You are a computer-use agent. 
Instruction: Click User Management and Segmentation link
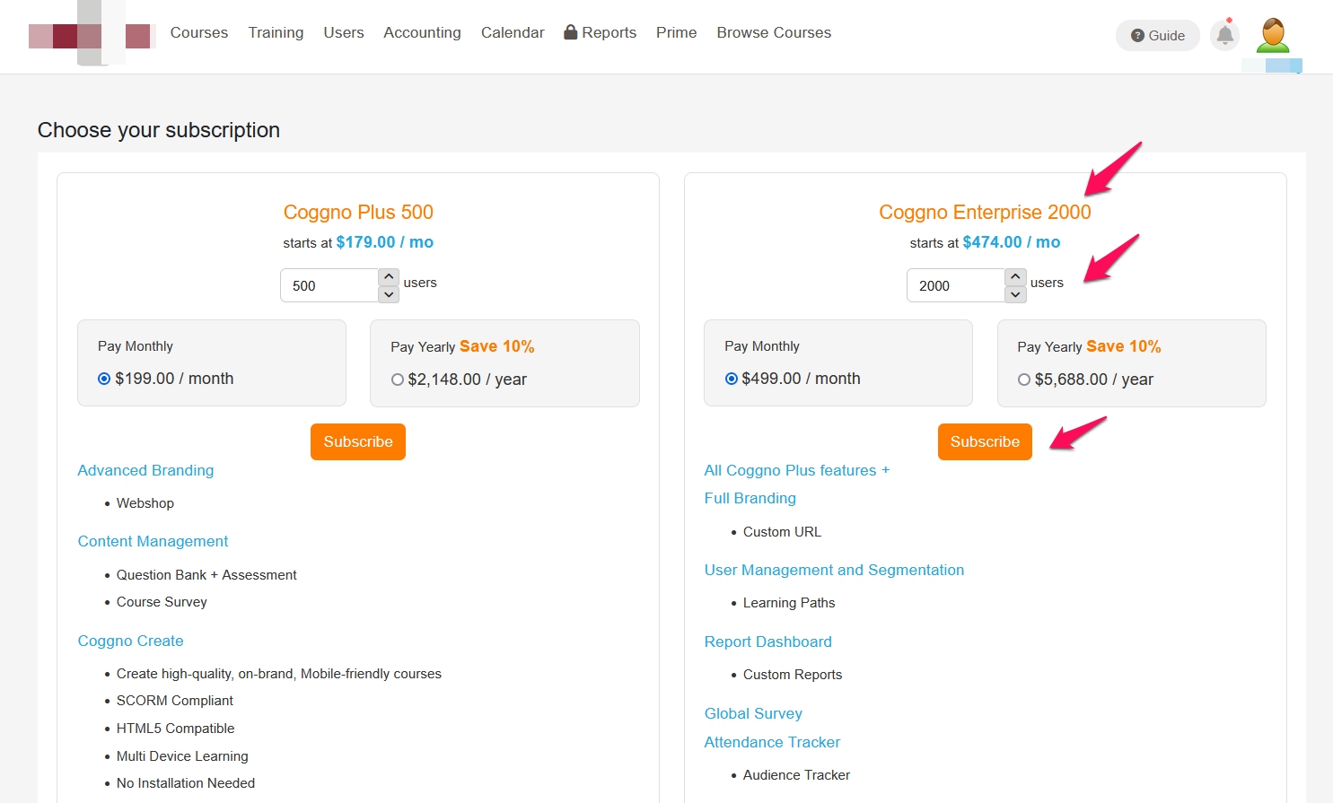834,570
